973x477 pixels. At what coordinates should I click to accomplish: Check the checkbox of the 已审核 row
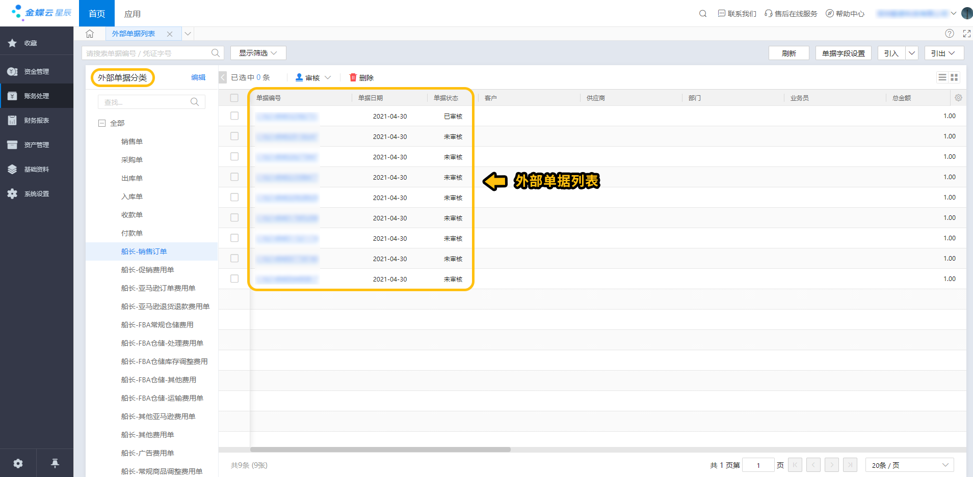234,116
